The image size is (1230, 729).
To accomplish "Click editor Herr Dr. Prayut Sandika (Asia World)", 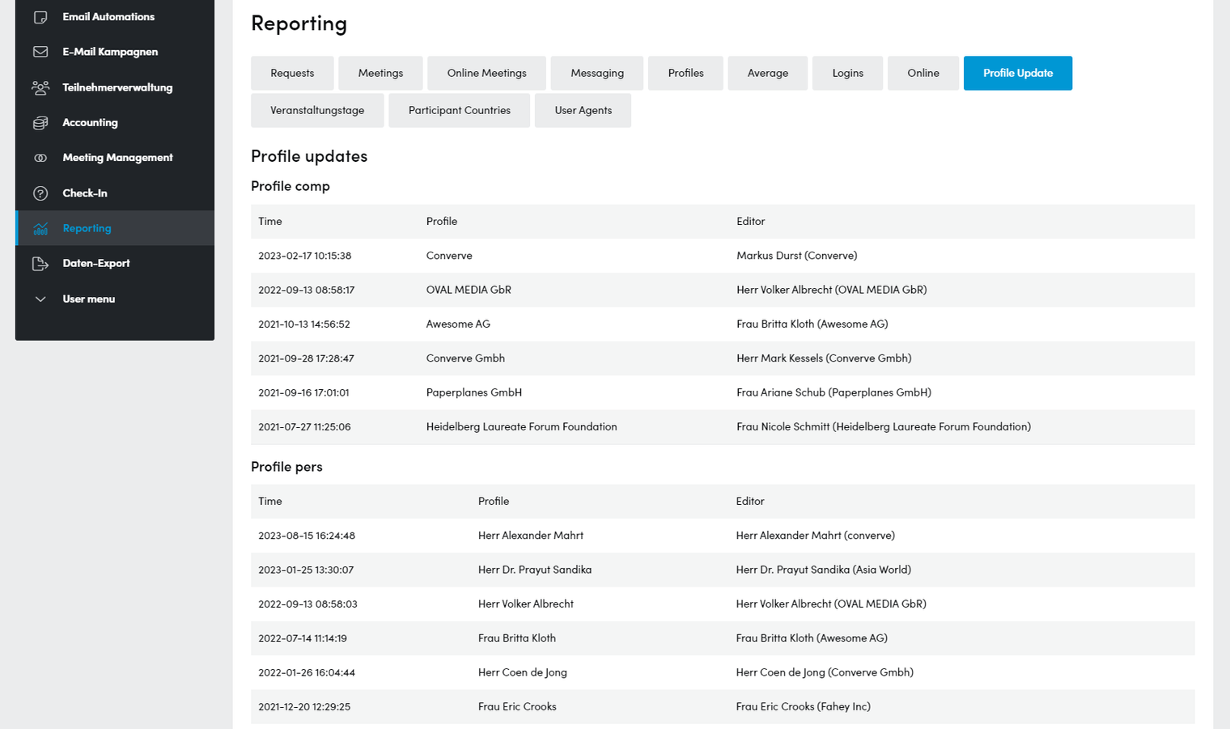I will tap(823, 570).
